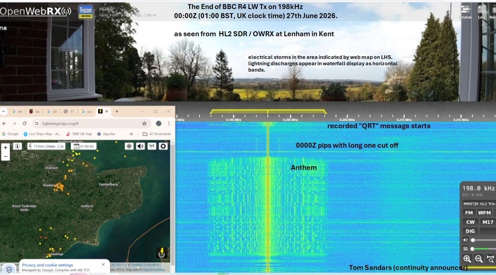Open the Chrome three-dot menu
This screenshot has width=496, height=275.
169,124
